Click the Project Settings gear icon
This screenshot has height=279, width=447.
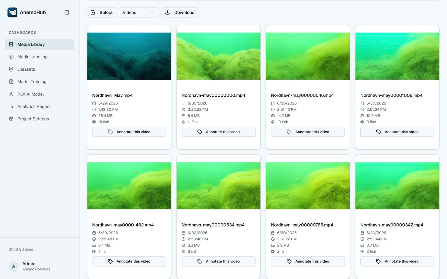(x=11, y=119)
